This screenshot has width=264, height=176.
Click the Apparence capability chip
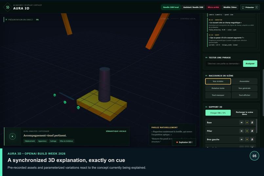coord(42,141)
